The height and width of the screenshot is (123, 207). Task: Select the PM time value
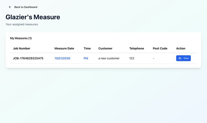coord(86,58)
